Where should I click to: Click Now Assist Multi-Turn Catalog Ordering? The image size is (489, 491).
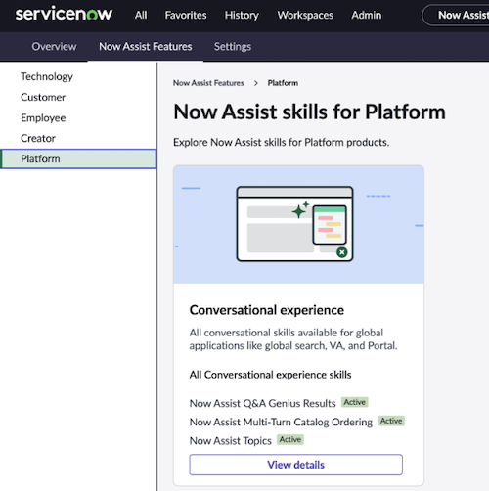(x=281, y=422)
